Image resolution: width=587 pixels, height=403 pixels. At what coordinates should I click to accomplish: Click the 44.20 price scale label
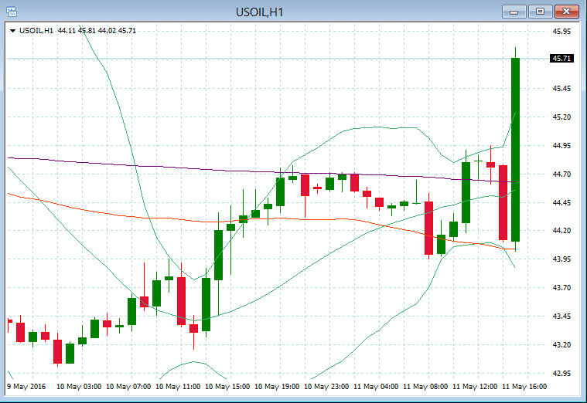click(561, 231)
